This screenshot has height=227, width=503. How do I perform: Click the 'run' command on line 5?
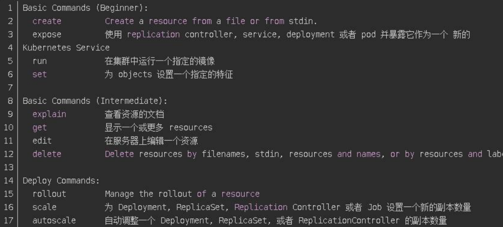(40, 61)
